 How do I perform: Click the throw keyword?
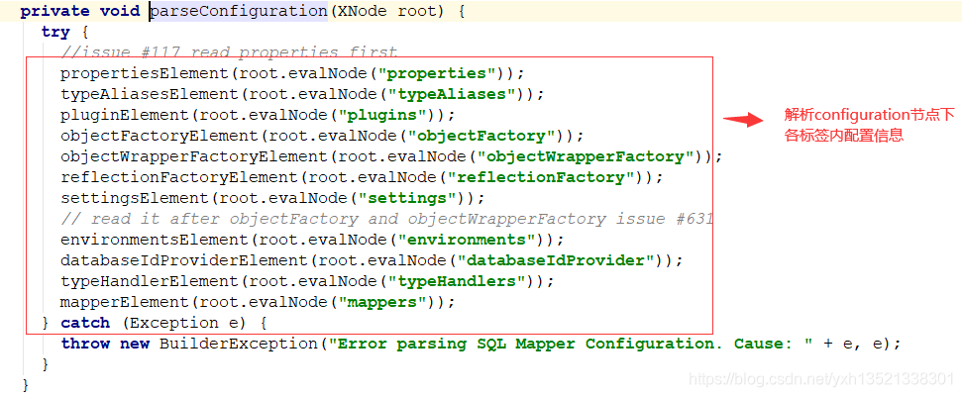point(85,344)
